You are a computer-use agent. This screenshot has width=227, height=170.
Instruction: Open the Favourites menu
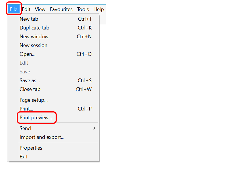(61, 9)
